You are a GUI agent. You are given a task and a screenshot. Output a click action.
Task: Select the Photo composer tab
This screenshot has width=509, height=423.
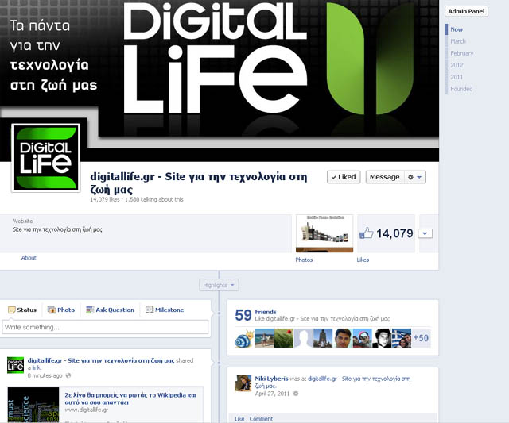pos(61,310)
